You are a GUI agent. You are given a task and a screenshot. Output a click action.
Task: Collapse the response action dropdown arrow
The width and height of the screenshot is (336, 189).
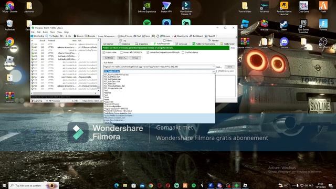coord(214,71)
